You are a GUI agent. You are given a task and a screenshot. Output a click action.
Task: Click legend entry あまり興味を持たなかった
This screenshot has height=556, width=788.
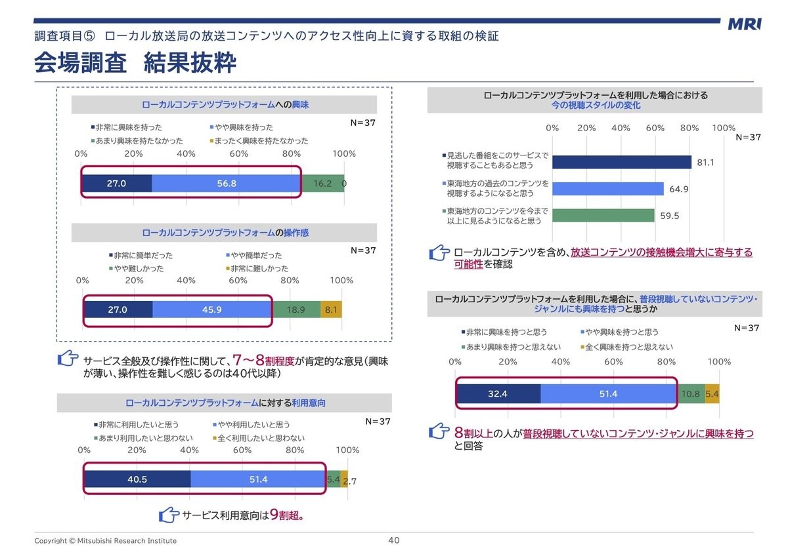point(137,140)
